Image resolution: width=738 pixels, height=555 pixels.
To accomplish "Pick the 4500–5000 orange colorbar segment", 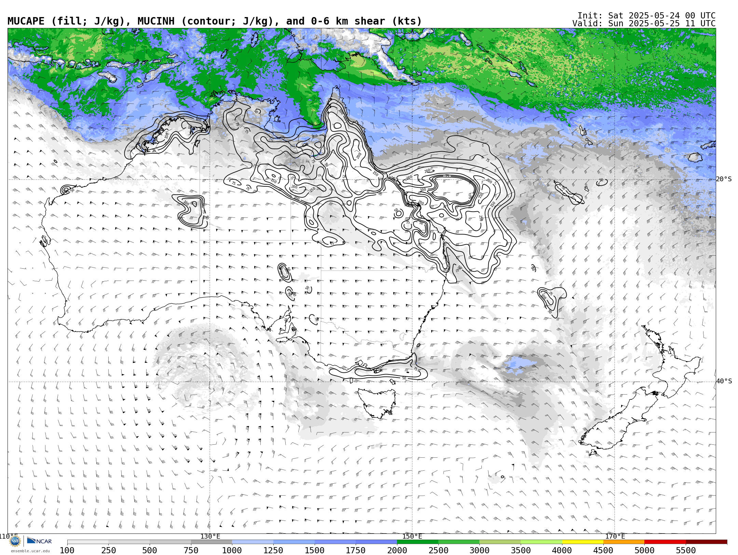I will click(x=624, y=542).
